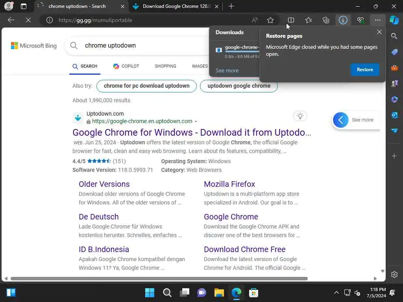
Task: Open Browser essentials heart icon
Action: coord(360,20)
